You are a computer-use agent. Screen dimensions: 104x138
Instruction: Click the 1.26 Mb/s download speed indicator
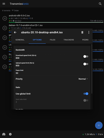point(89,134)
